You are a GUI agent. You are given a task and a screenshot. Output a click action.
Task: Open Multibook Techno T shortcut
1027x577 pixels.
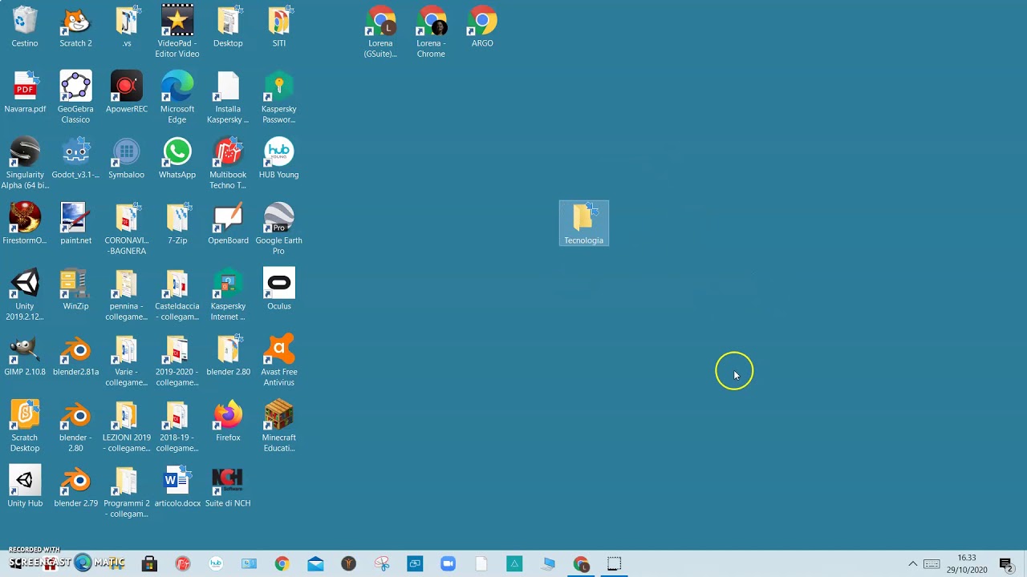[228, 163]
